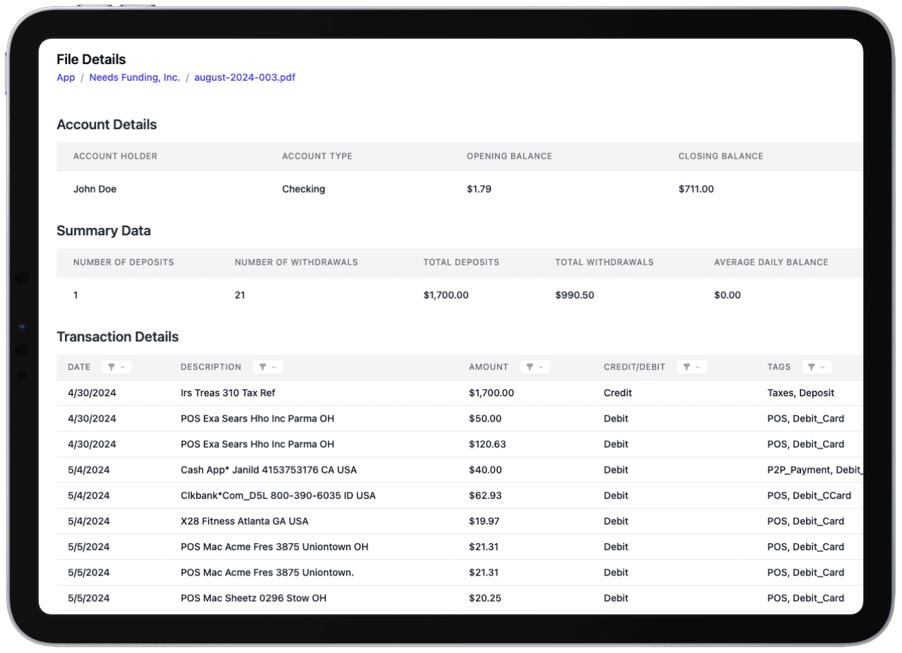902x653 pixels.
Task: Click the august-2024-003.pdf breadcrumb
Action: coord(244,77)
